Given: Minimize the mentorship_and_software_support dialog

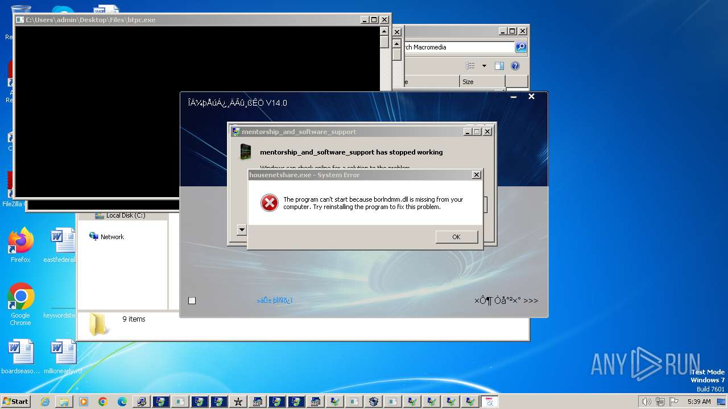Looking at the screenshot, I should point(468,132).
